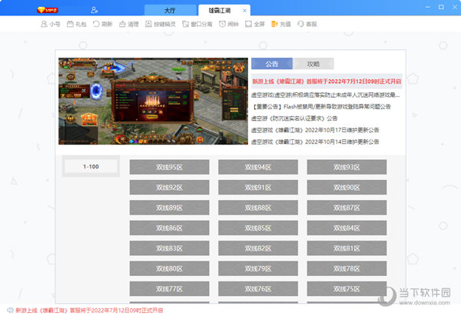The image size is (461, 316).
Task: Enter server 双线94区
Action: (x=258, y=167)
